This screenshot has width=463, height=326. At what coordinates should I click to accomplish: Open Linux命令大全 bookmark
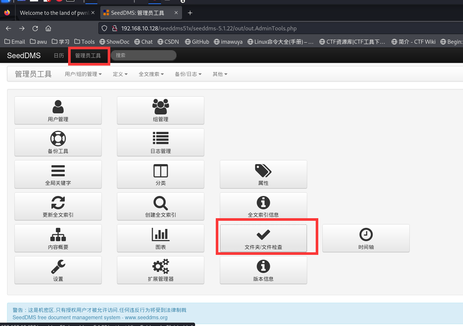pos(281,41)
